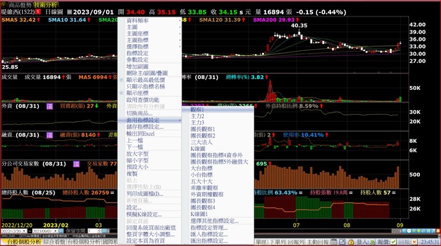Viewport: 441px width, 246px height.
Task: Open the end date 2023/09/01 dropdown
Action: click(x=55, y=231)
